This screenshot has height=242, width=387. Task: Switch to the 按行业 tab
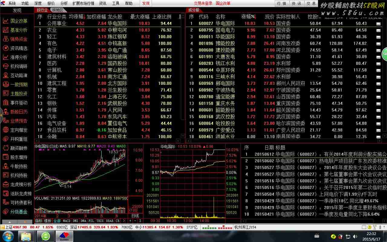click(x=42, y=10)
